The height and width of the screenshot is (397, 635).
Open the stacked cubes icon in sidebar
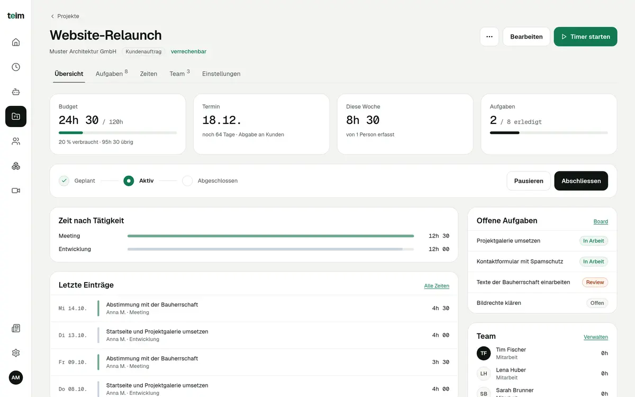tap(16, 166)
